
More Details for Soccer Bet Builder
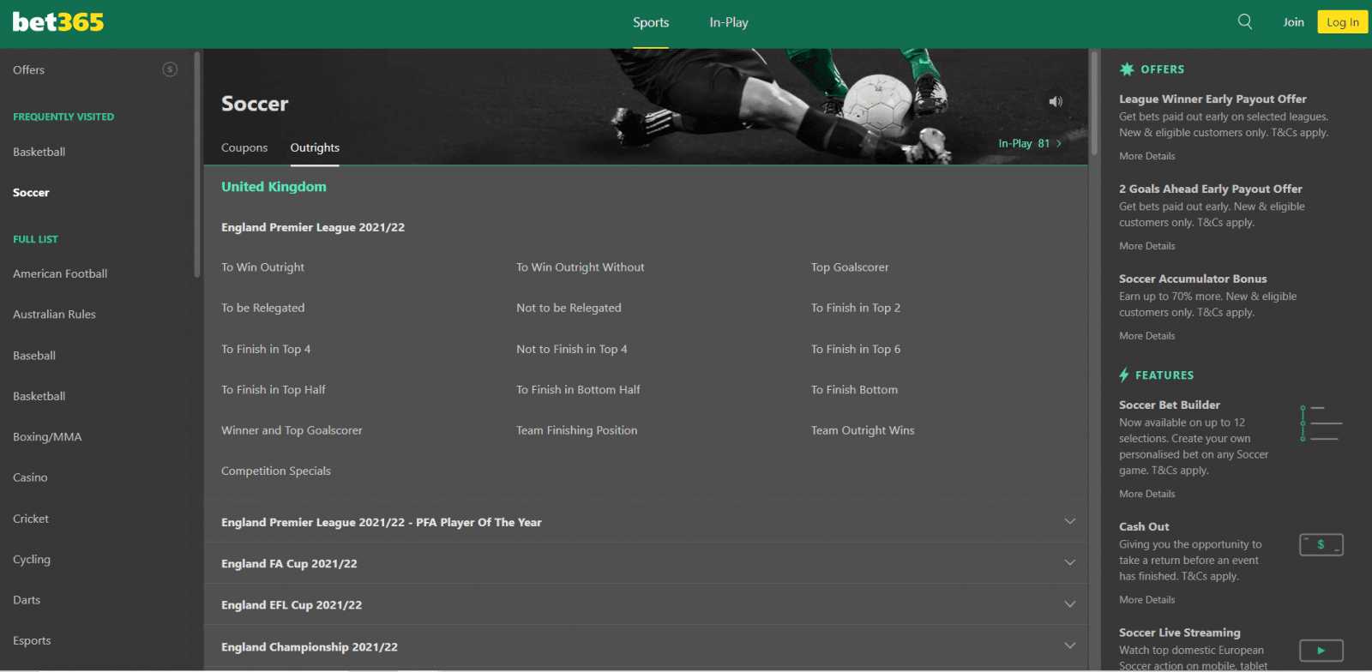[x=1147, y=494]
